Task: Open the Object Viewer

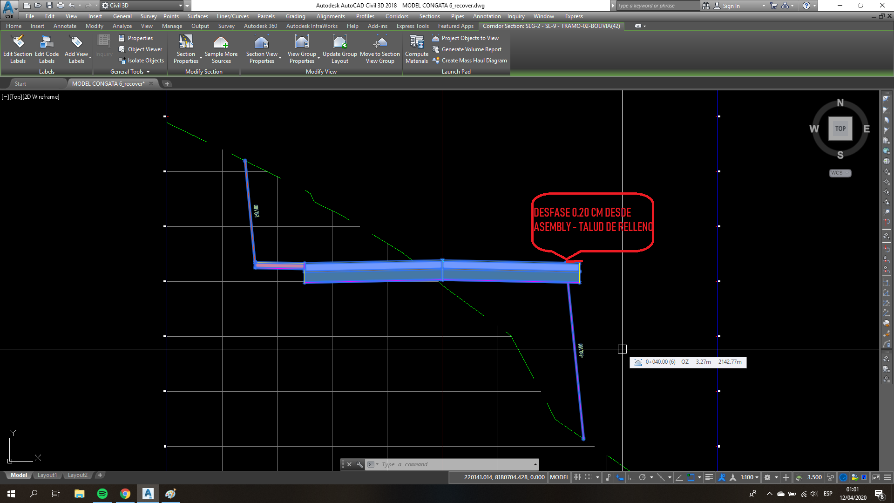Action: click(x=140, y=49)
